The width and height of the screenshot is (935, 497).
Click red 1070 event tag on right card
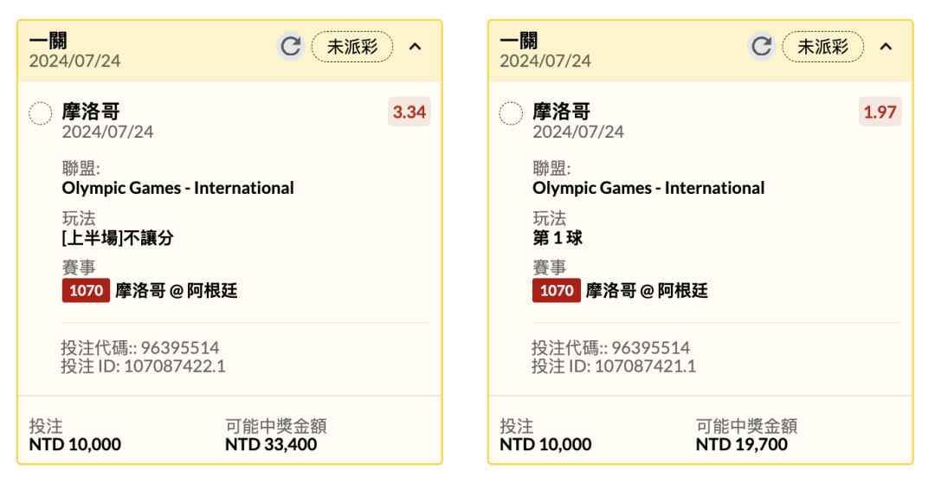click(x=557, y=291)
